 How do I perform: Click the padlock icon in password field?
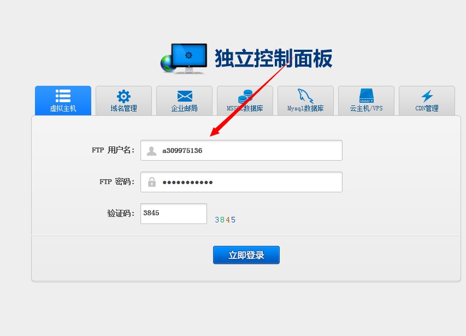[x=152, y=182]
